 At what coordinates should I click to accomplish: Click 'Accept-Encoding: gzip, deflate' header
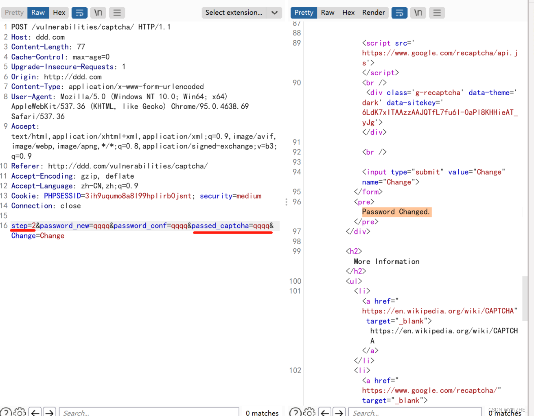tap(72, 176)
